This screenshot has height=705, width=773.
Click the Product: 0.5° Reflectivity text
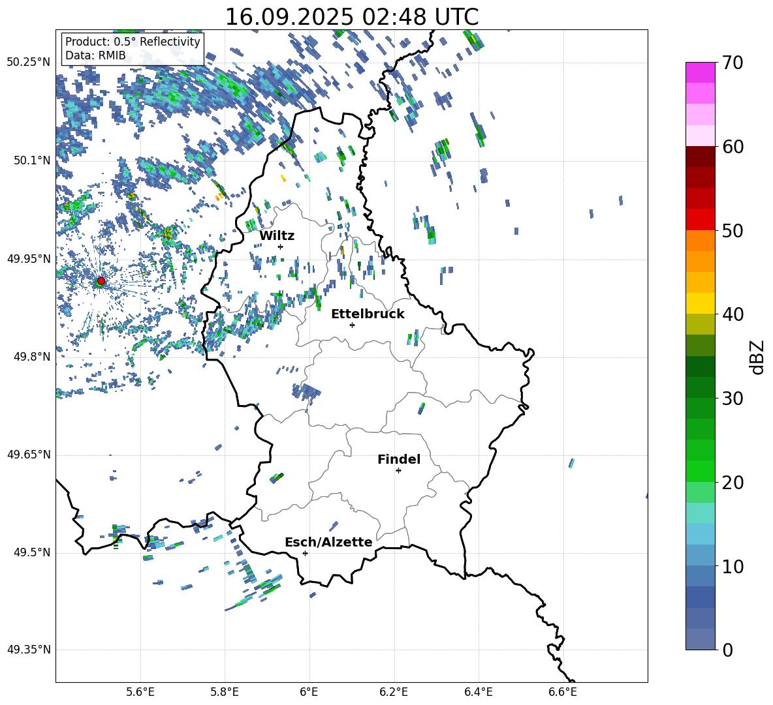[133, 42]
